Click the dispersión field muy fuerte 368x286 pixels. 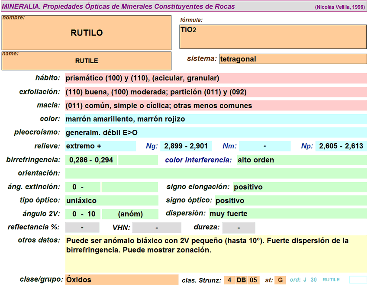point(287,214)
